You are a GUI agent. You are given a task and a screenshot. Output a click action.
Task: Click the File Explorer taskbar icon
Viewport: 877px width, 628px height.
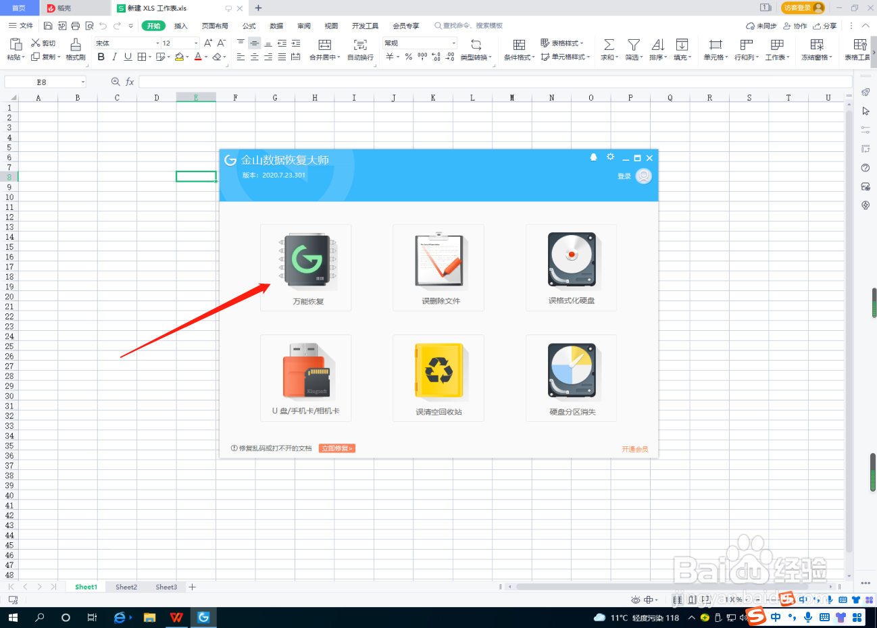point(149,617)
